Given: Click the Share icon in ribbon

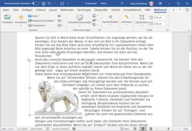Looking at the screenshot, I should click(173, 10).
